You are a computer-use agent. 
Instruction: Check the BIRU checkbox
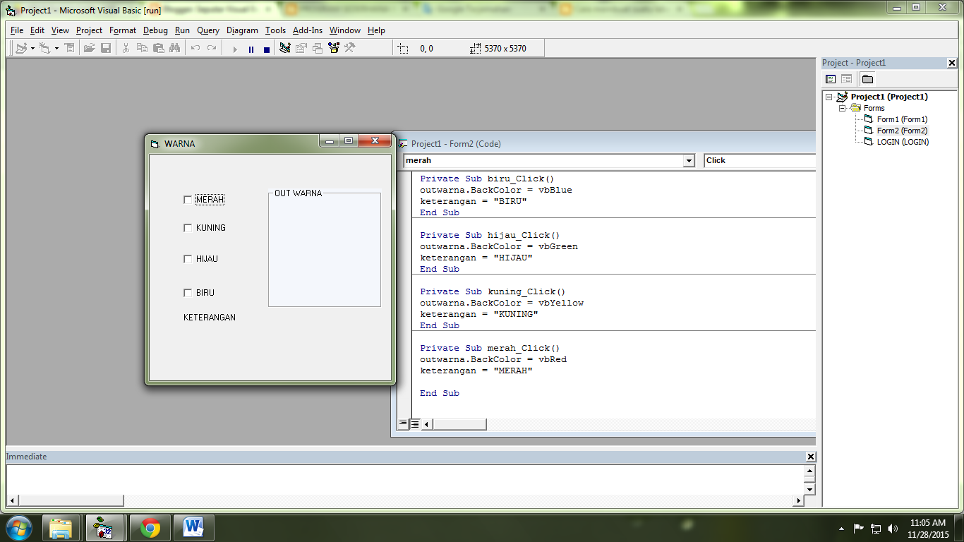coord(188,293)
